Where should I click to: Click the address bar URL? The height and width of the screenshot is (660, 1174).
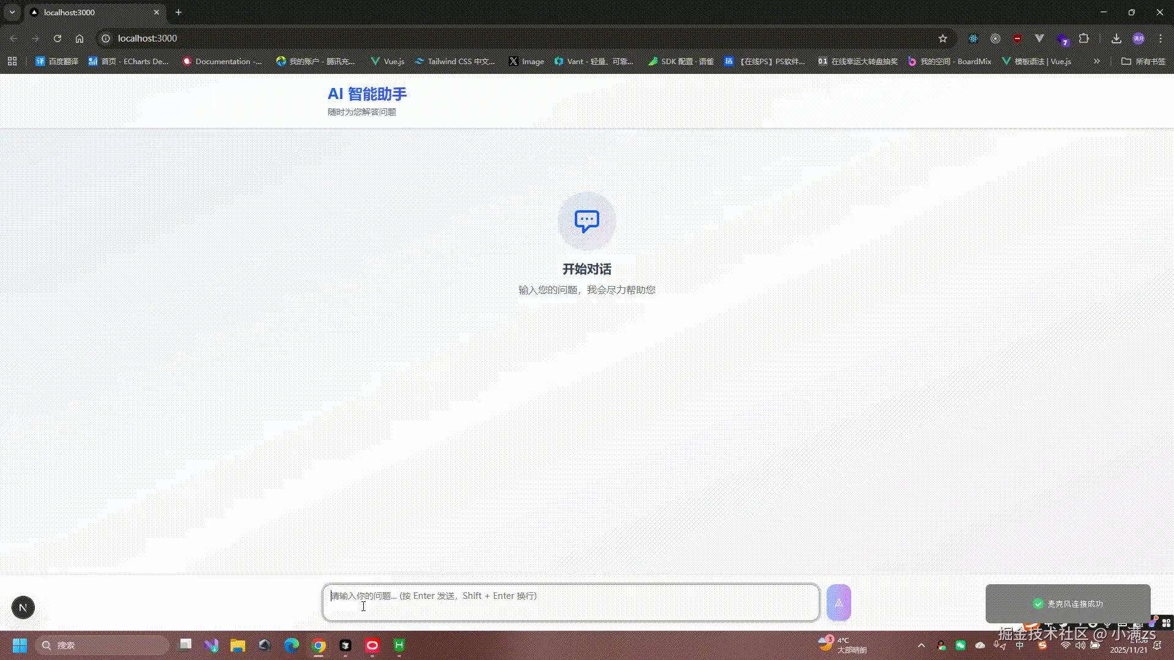pyautogui.click(x=147, y=38)
